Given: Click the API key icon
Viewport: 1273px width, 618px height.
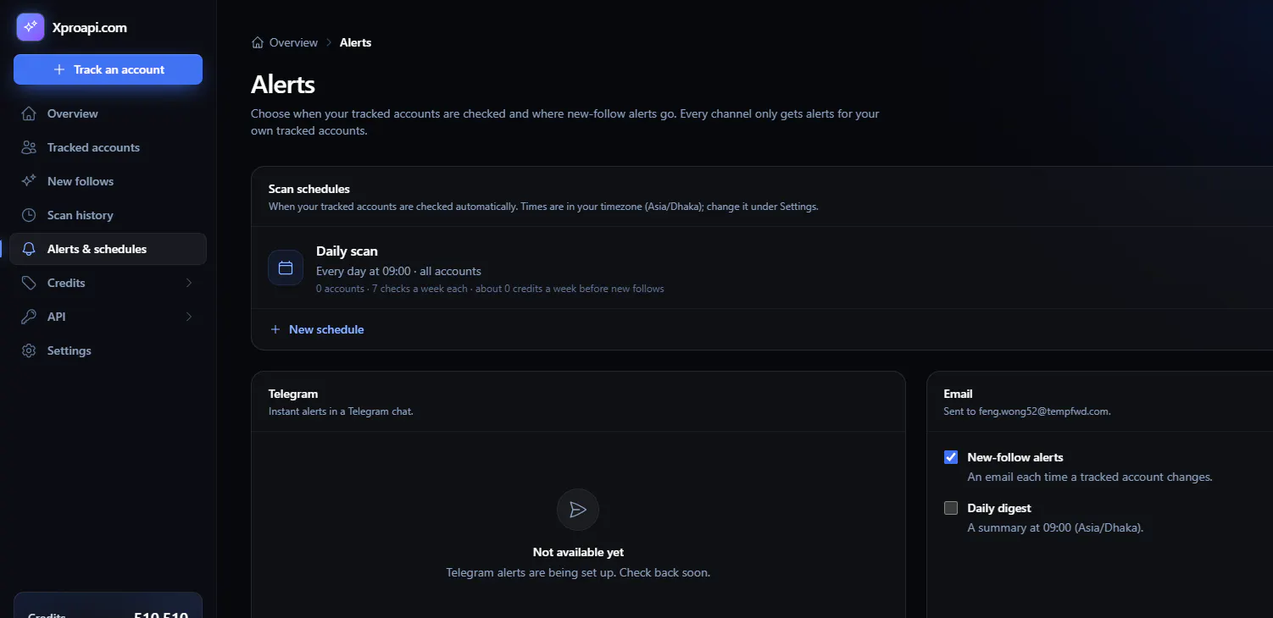Looking at the screenshot, I should pyautogui.click(x=29, y=317).
